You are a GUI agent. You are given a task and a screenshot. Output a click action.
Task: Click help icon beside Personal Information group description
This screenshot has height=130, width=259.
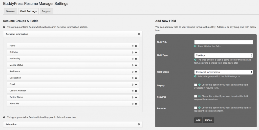(4, 27)
